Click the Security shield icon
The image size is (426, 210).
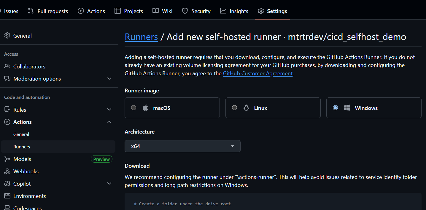tap(185, 11)
